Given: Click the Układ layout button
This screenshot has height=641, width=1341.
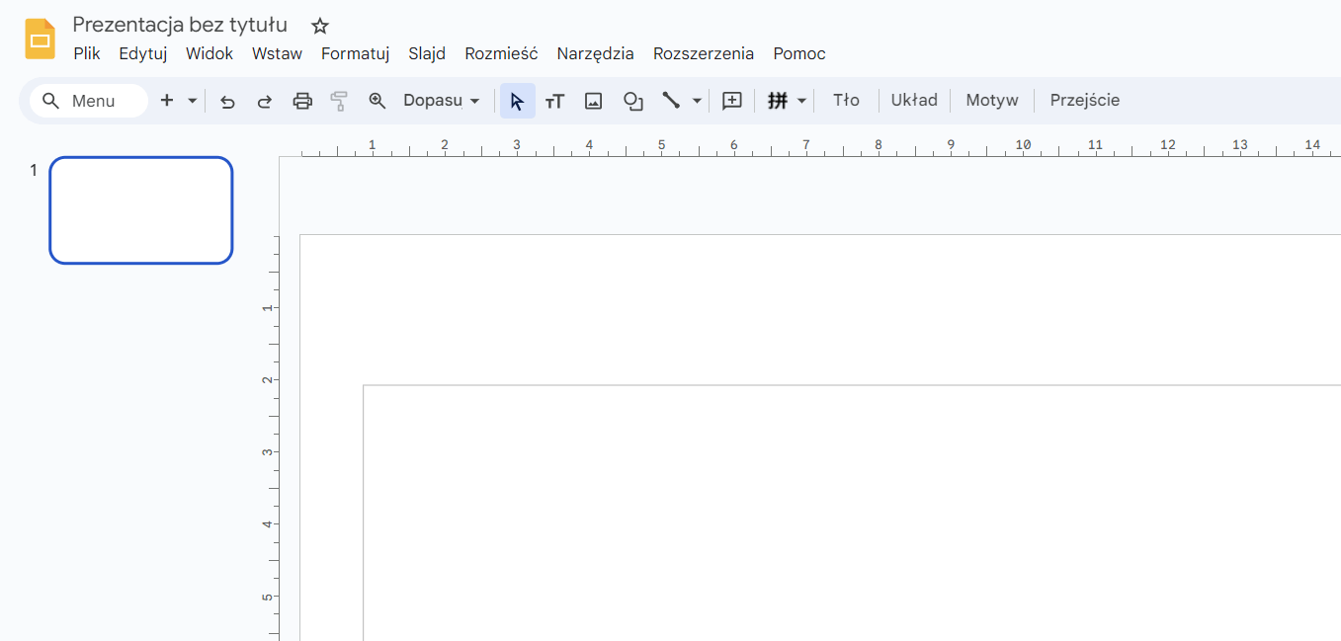Looking at the screenshot, I should click(914, 100).
